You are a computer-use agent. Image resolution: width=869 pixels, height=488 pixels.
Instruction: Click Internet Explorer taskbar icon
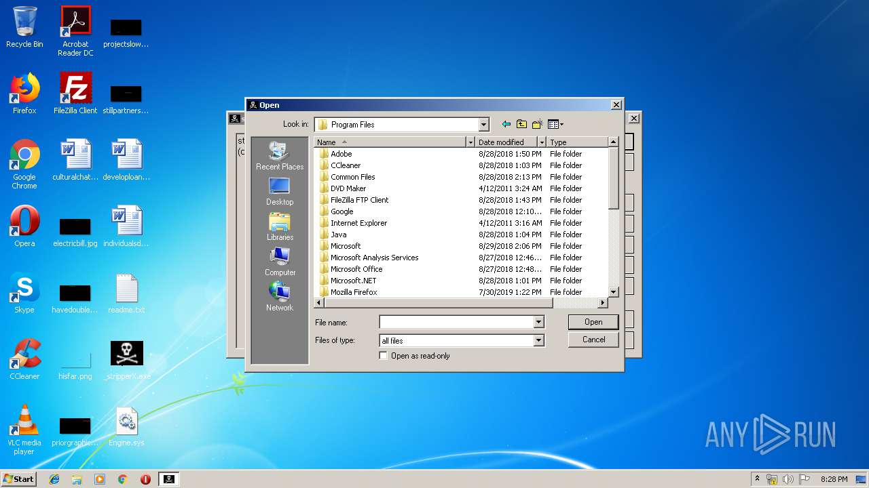pyautogui.click(x=54, y=479)
